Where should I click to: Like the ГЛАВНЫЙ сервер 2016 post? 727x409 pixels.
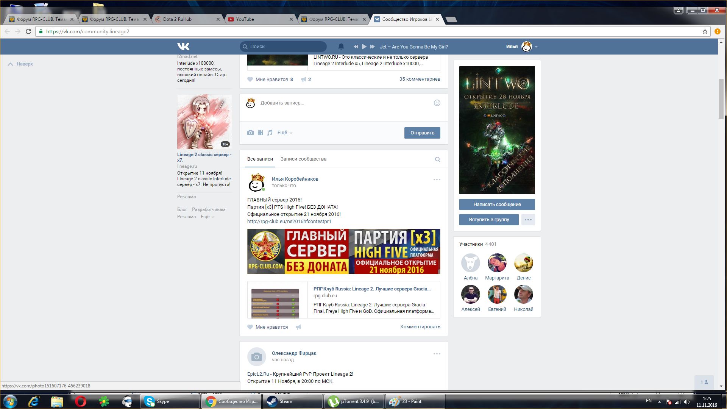pos(267,327)
